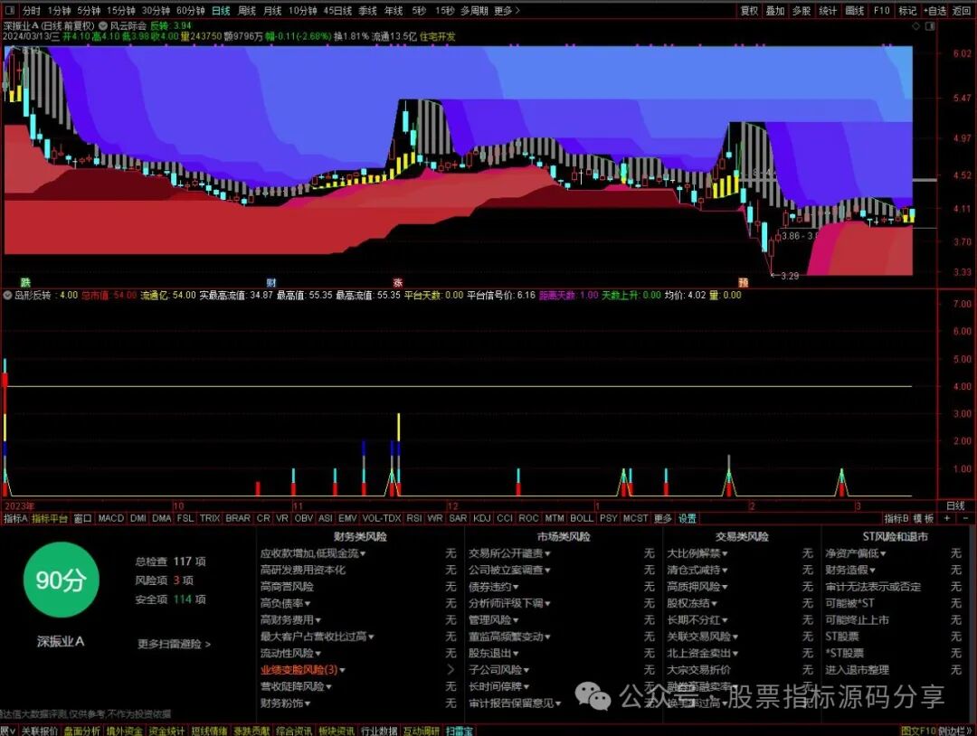
Task: Click the round icon before 岛形反转 indicator
Action: [7, 295]
